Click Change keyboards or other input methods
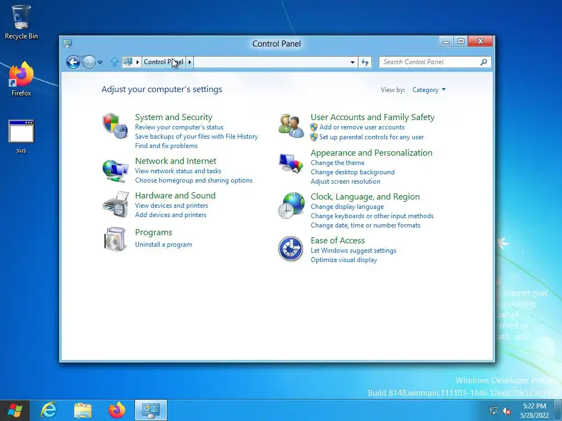The height and width of the screenshot is (421, 562). (x=372, y=216)
